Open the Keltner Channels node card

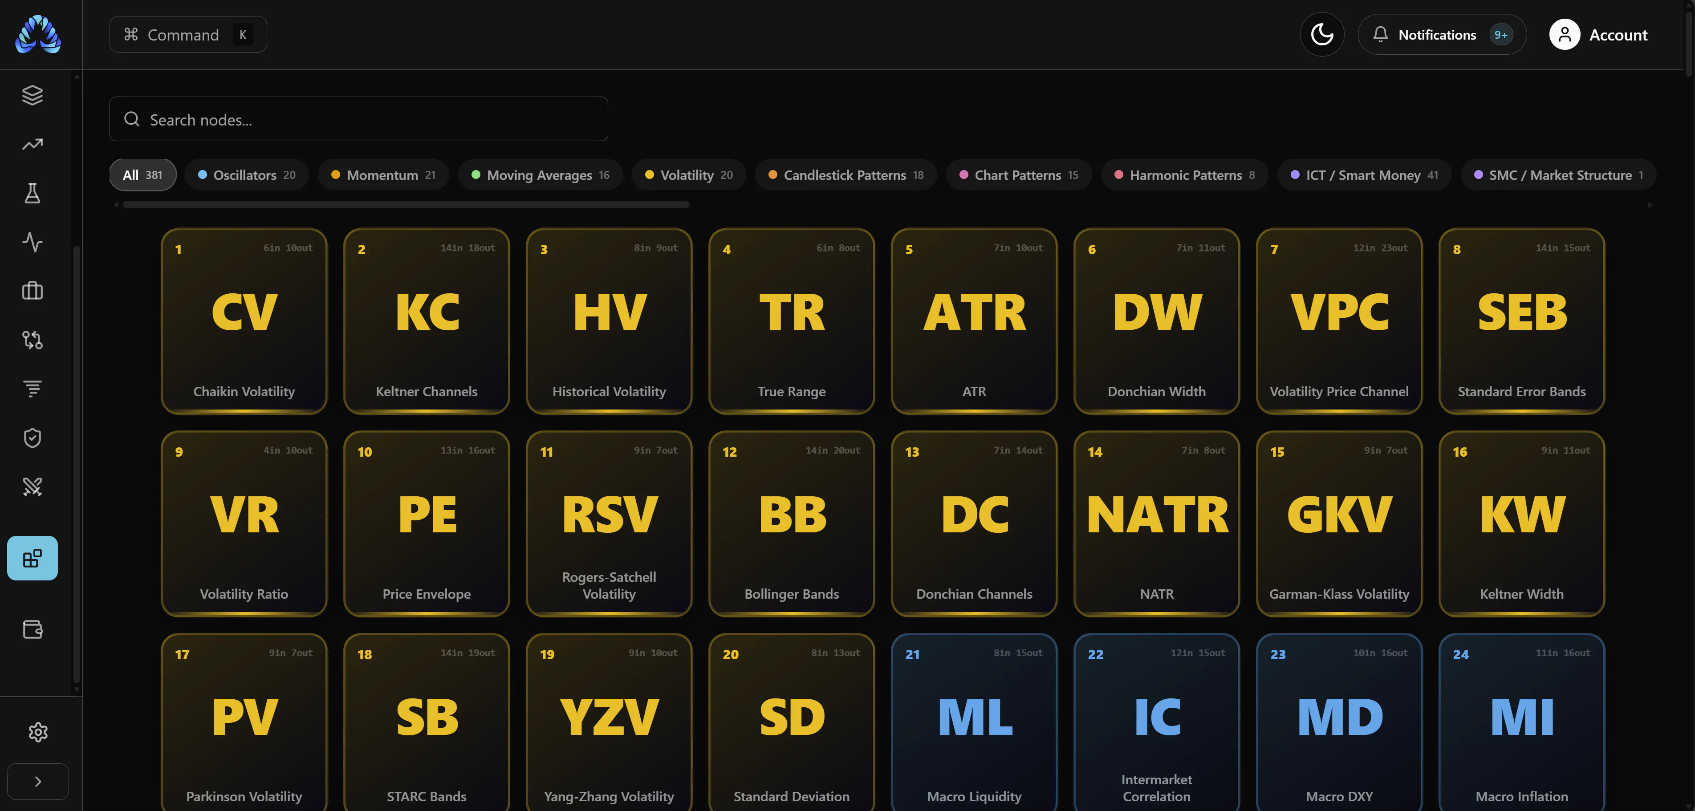point(427,321)
